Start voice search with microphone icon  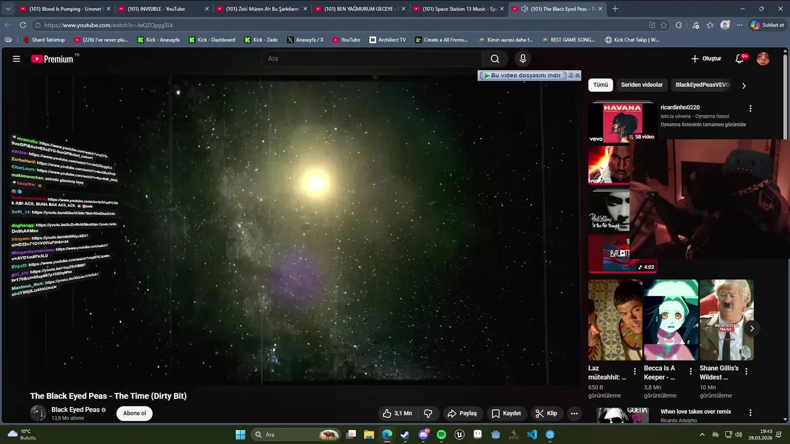[523, 59]
